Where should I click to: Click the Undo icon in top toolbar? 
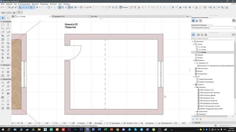[x=2, y=7]
